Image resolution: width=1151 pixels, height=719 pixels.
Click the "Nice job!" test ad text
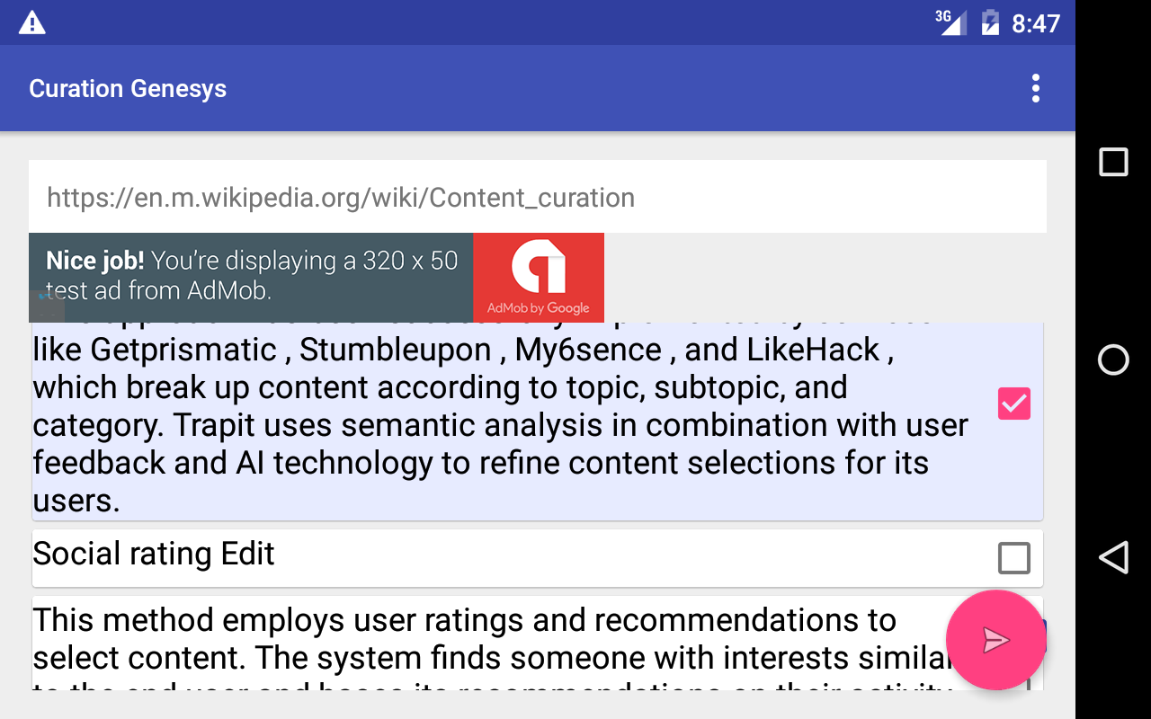(x=251, y=275)
